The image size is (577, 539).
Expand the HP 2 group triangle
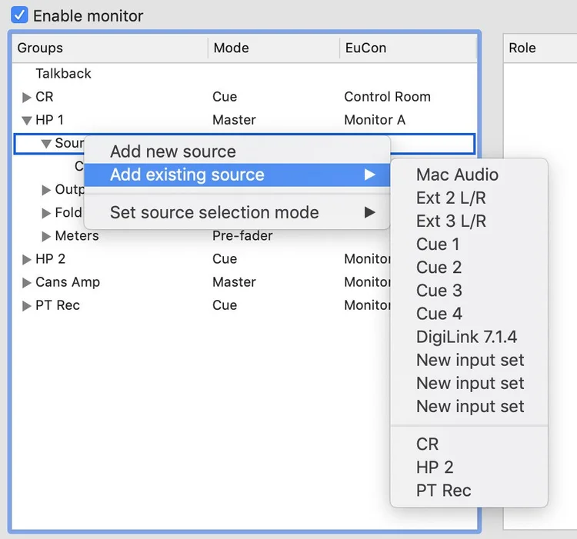pos(26,260)
